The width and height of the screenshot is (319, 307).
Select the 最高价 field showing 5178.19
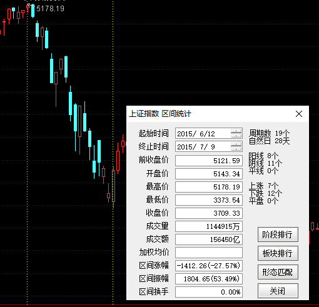[x=209, y=187]
